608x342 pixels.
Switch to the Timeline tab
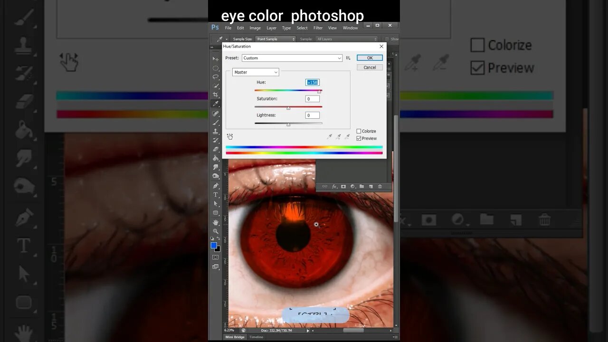point(256,337)
